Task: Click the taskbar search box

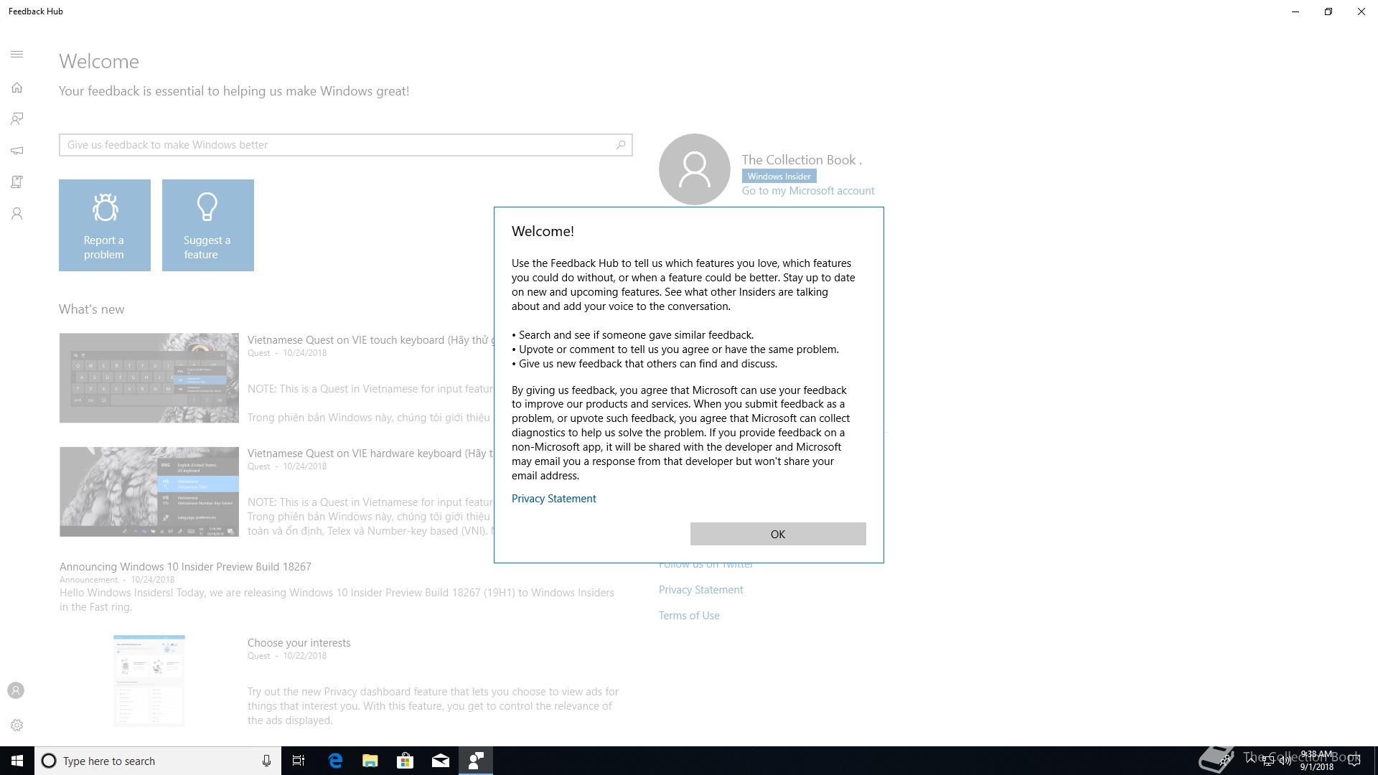Action: (x=158, y=761)
